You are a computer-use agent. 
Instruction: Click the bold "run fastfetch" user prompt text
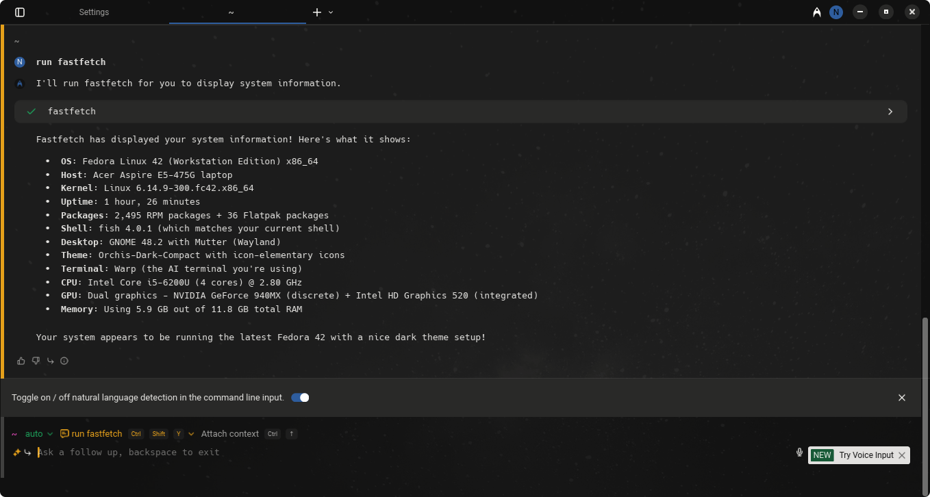tap(71, 62)
